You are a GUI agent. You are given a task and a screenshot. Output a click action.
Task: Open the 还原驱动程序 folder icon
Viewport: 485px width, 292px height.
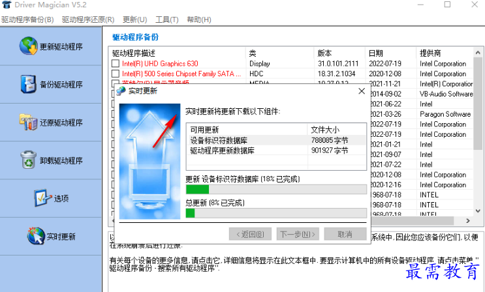tap(28, 122)
